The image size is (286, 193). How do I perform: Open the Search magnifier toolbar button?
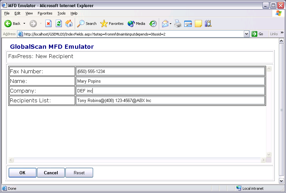tap(87, 24)
